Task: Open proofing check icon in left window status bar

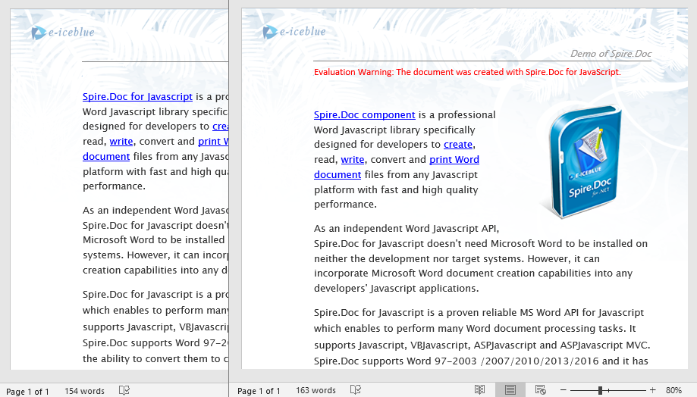Action: pyautogui.click(x=124, y=390)
